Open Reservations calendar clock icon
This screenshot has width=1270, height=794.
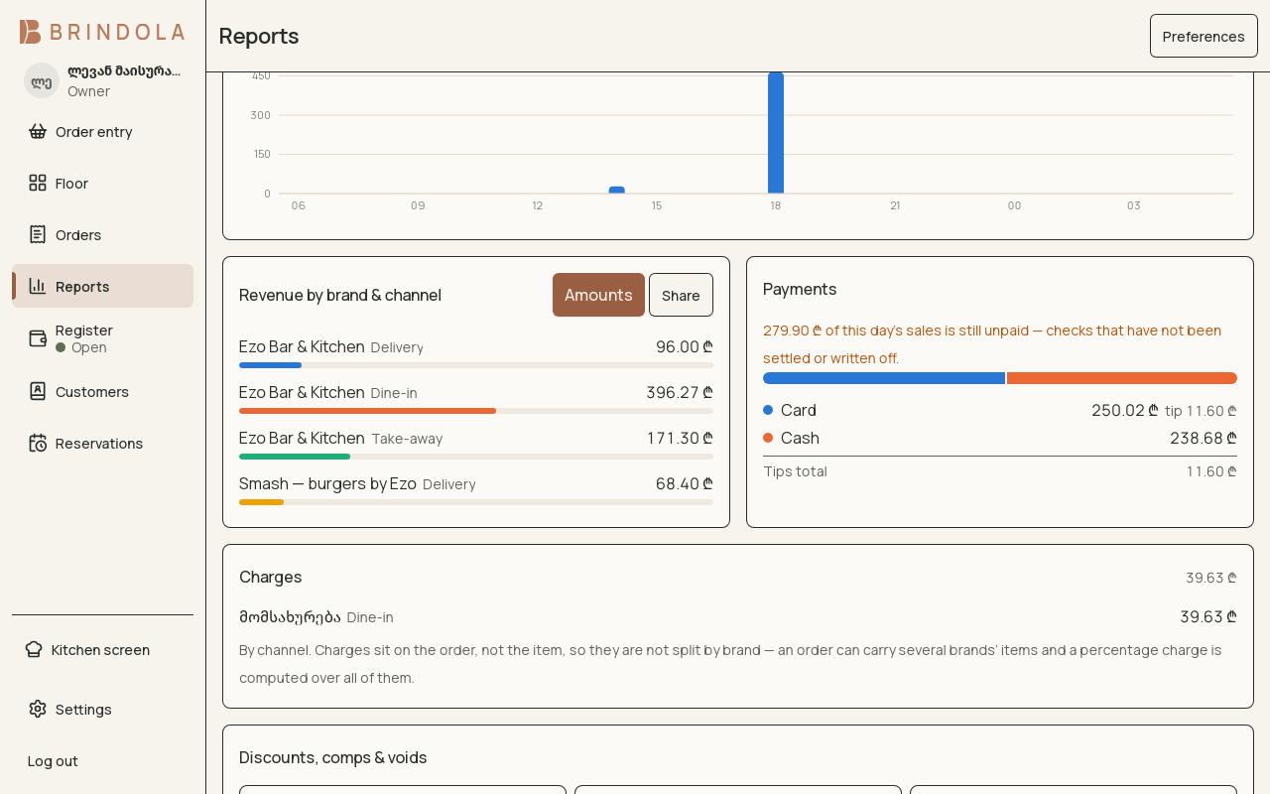pos(38,443)
